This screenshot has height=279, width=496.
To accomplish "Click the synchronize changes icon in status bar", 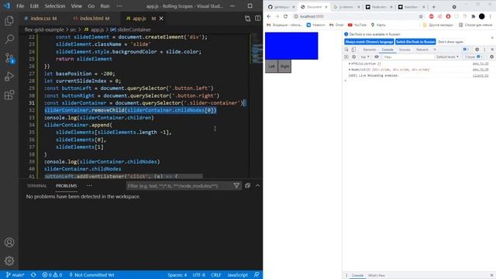I will point(33,275).
